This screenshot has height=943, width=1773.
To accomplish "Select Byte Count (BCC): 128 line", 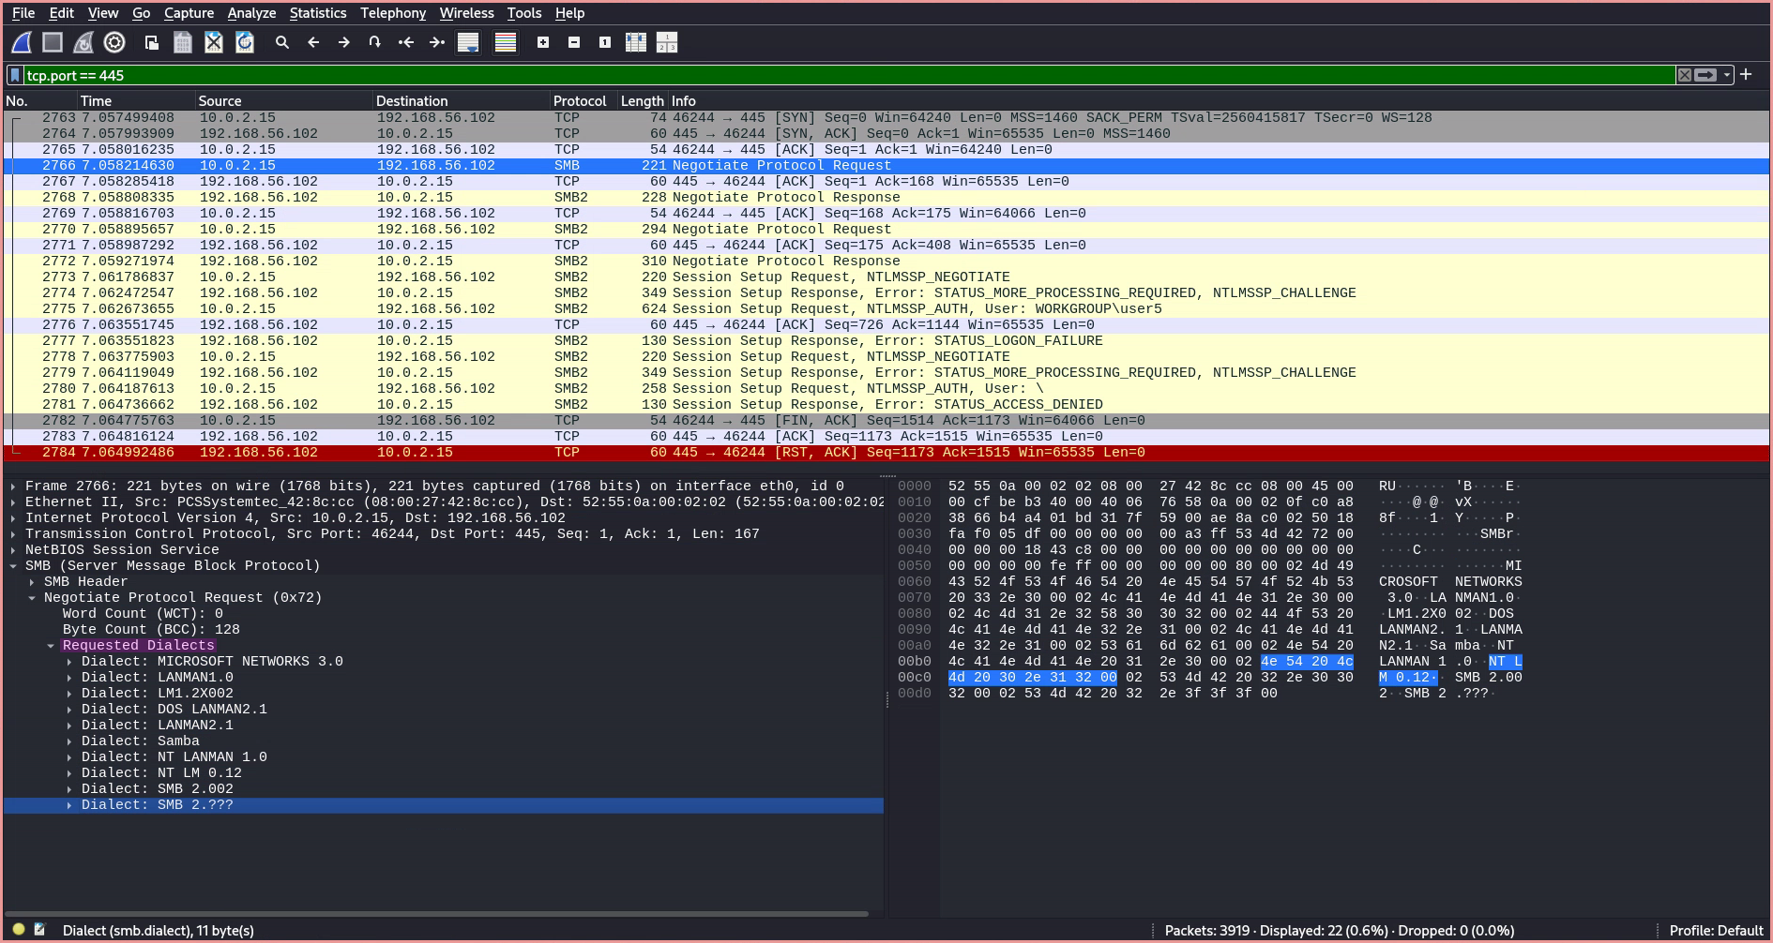I will 444,630.
